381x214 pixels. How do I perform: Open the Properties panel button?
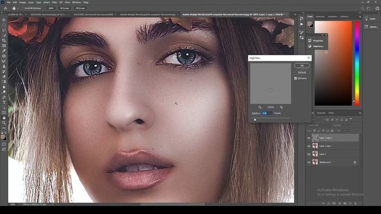(316, 40)
